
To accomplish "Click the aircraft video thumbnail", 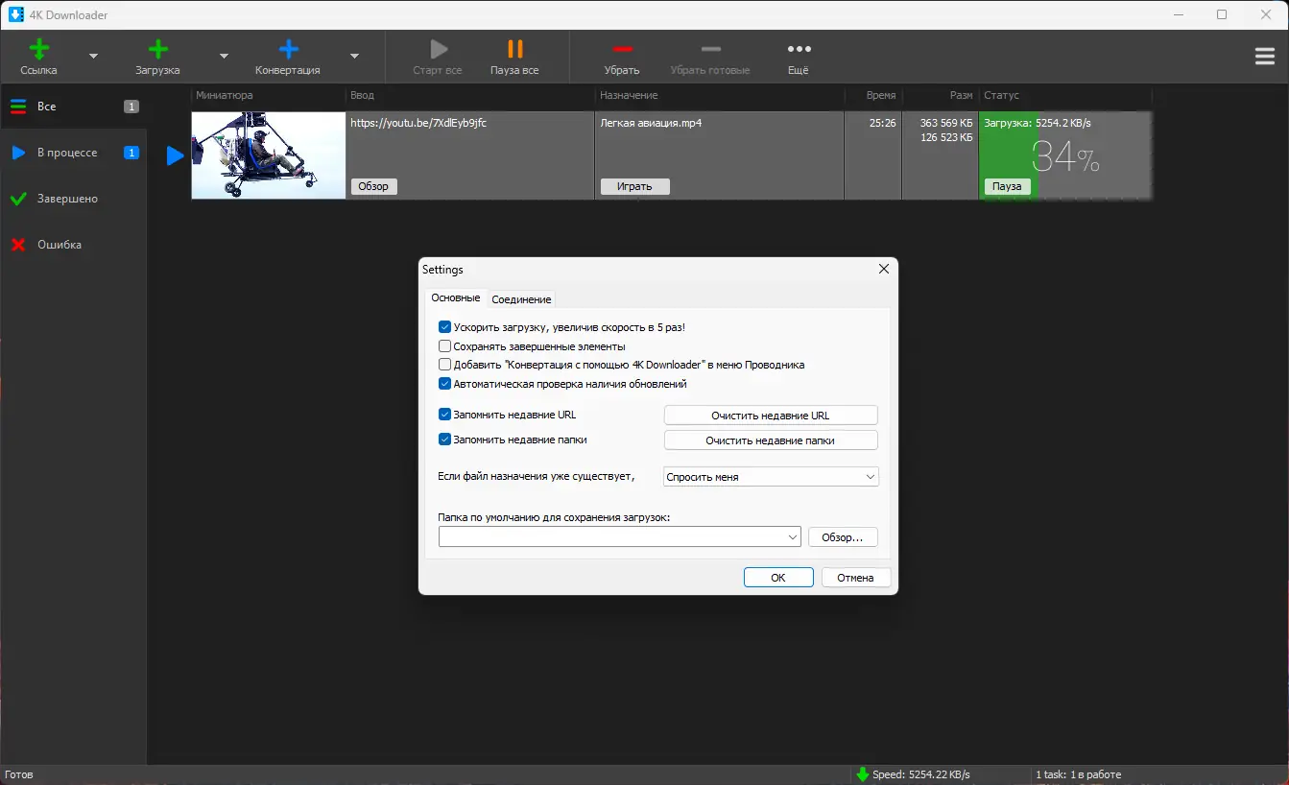I will tap(269, 155).
